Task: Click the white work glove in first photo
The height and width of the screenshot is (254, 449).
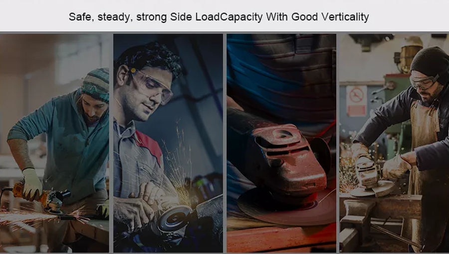Action: pos(32,184)
